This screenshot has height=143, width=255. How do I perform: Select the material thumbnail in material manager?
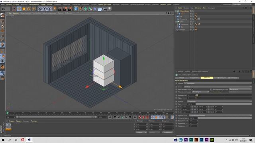point(8,126)
